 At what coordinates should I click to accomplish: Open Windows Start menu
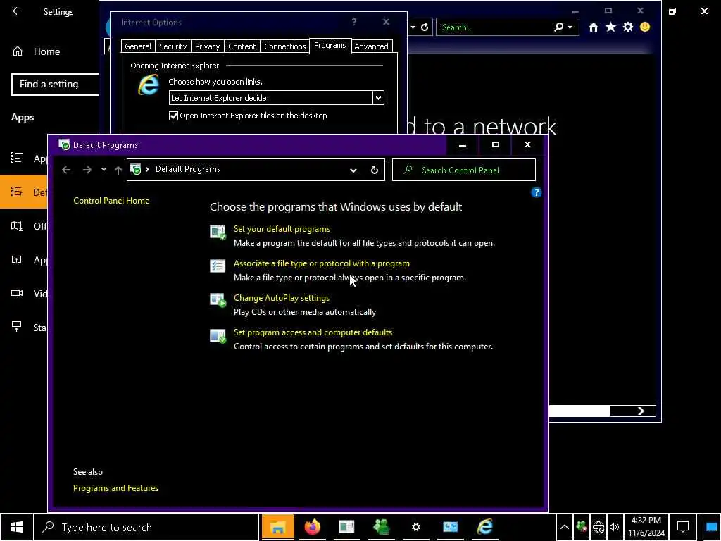tap(17, 527)
